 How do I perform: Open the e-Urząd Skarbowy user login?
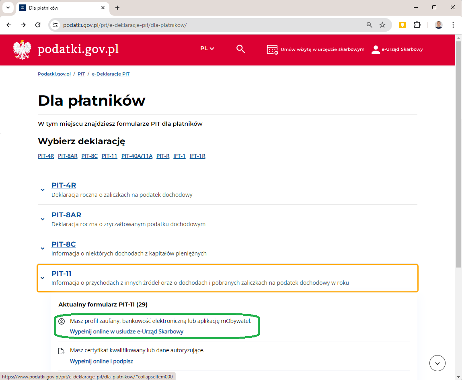click(x=397, y=49)
